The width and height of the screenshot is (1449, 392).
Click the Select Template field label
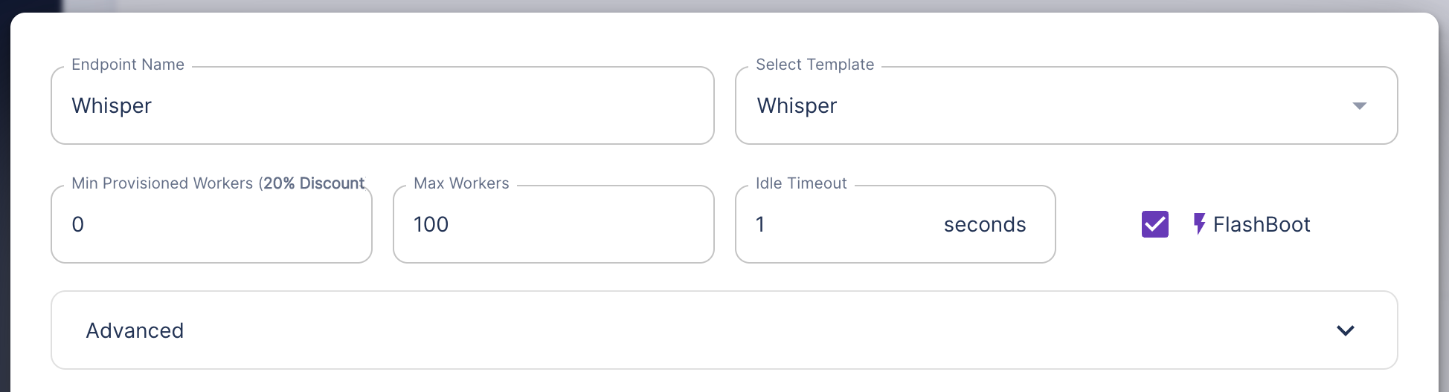815,65
